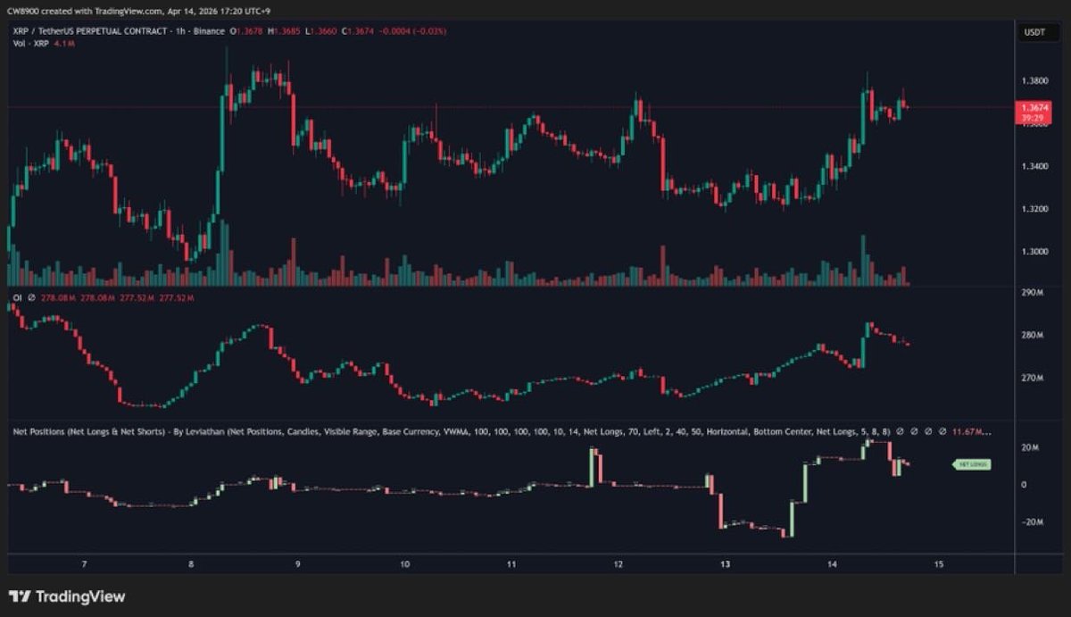The height and width of the screenshot is (617, 1071).
Task: Click the 1.3000 price scale label
Action: 1035,252
